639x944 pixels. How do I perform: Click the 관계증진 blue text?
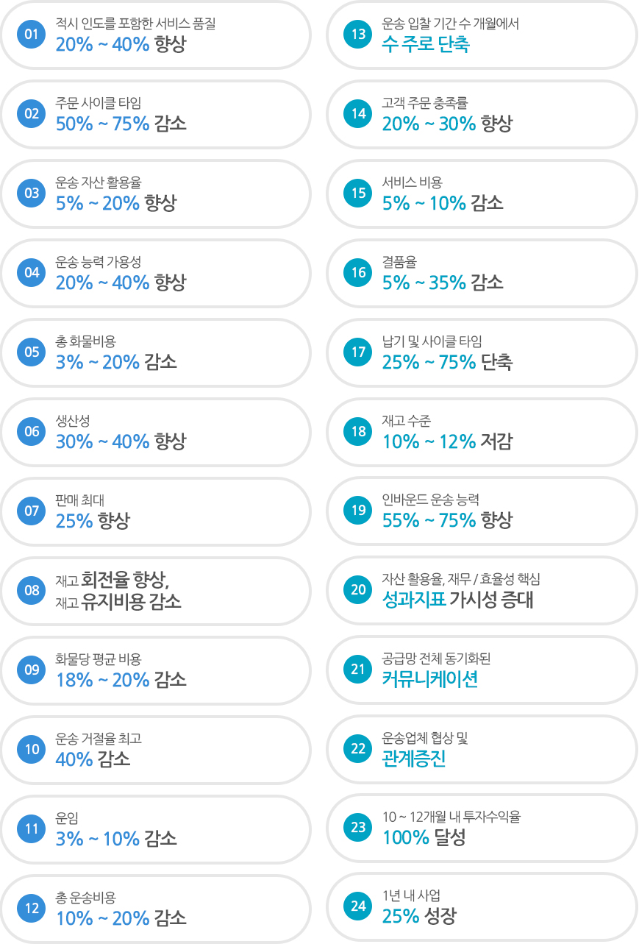pyautogui.click(x=414, y=759)
